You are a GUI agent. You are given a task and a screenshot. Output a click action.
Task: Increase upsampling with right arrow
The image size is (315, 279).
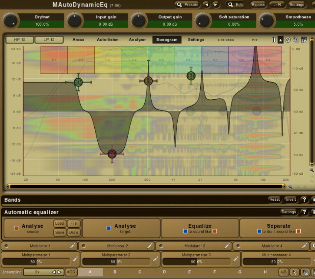pos(60,272)
